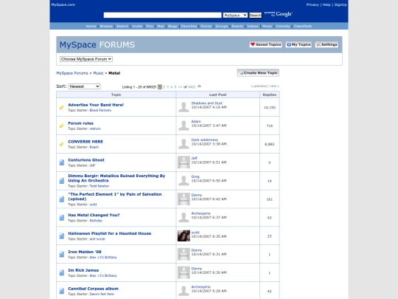Click the topic icon beside The Perfect Element 1
This screenshot has width=398, height=299.
click(62, 199)
